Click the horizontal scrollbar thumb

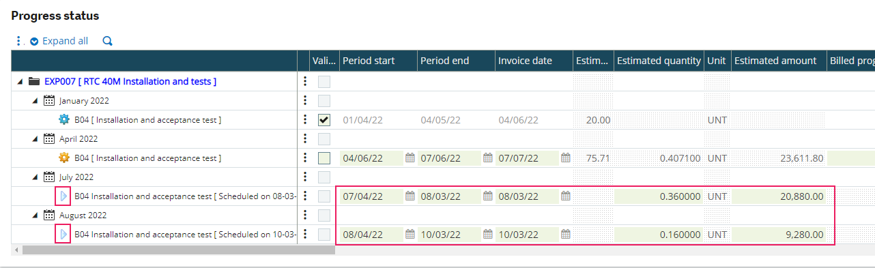pos(178,250)
